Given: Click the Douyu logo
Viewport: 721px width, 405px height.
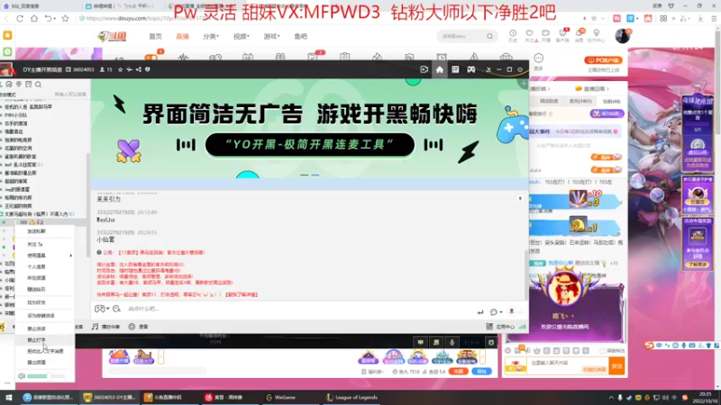Looking at the screenshot, I should pos(113,36).
